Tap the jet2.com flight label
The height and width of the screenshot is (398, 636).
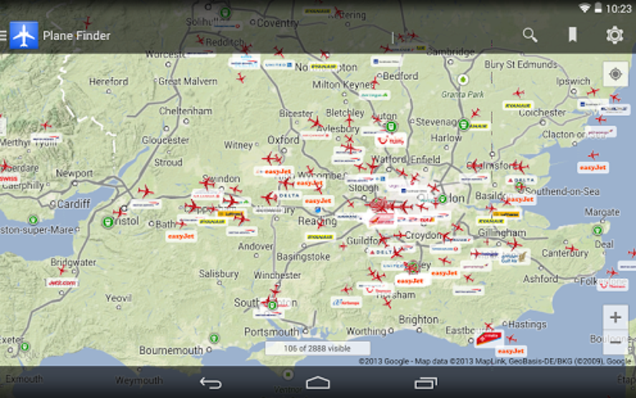62,283
